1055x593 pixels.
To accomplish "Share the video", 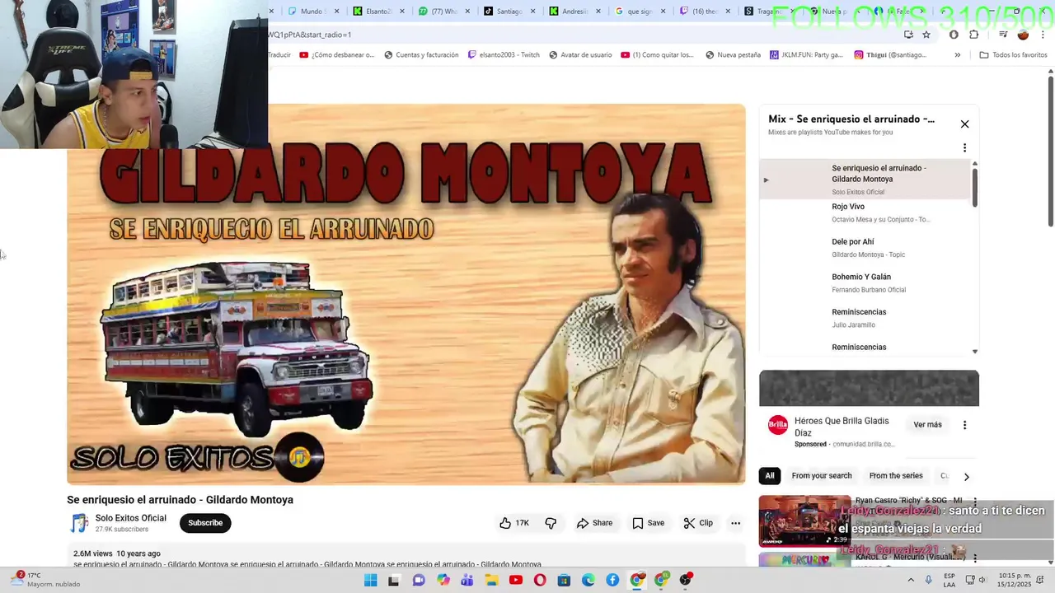I will tap(594, 523).
